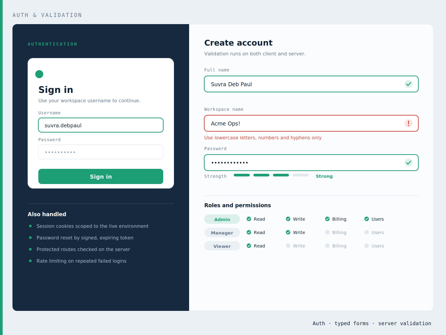Viewport: 446px width, 335px height.
Task: Click 'Password reset by signed, expiring token'
Action: pos(85,238)
